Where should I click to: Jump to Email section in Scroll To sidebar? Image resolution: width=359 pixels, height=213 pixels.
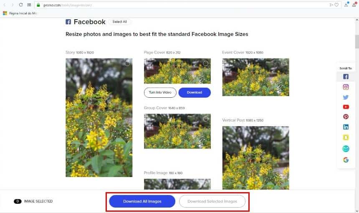pyautogui.click(x=346, y=149)
